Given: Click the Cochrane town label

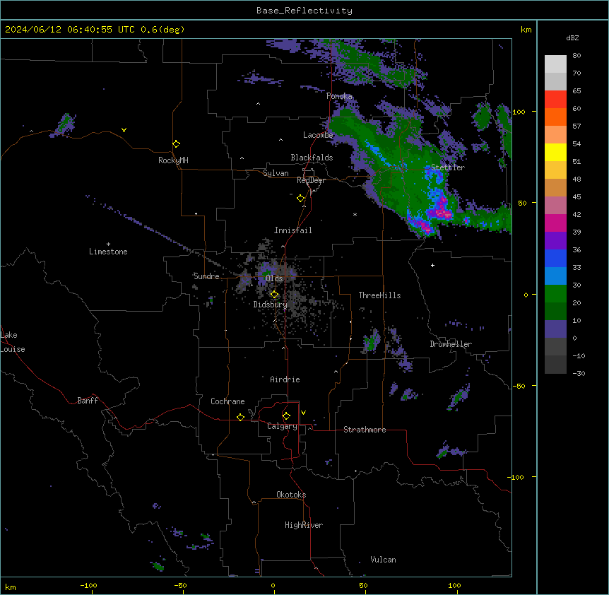Looking at the screenshot, I should (227, 401).
